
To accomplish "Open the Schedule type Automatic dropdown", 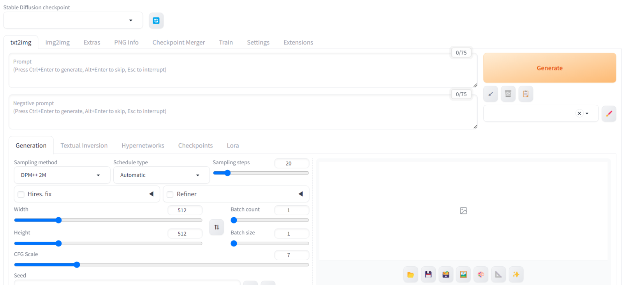I will [x=161, y=175].
